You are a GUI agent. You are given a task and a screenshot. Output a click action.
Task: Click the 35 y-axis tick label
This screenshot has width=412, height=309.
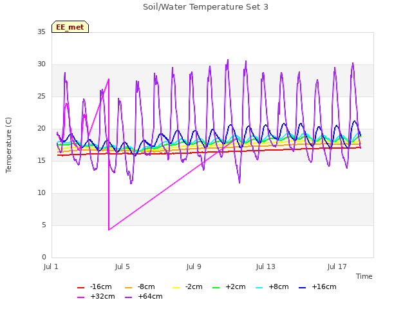click(41, 32)
